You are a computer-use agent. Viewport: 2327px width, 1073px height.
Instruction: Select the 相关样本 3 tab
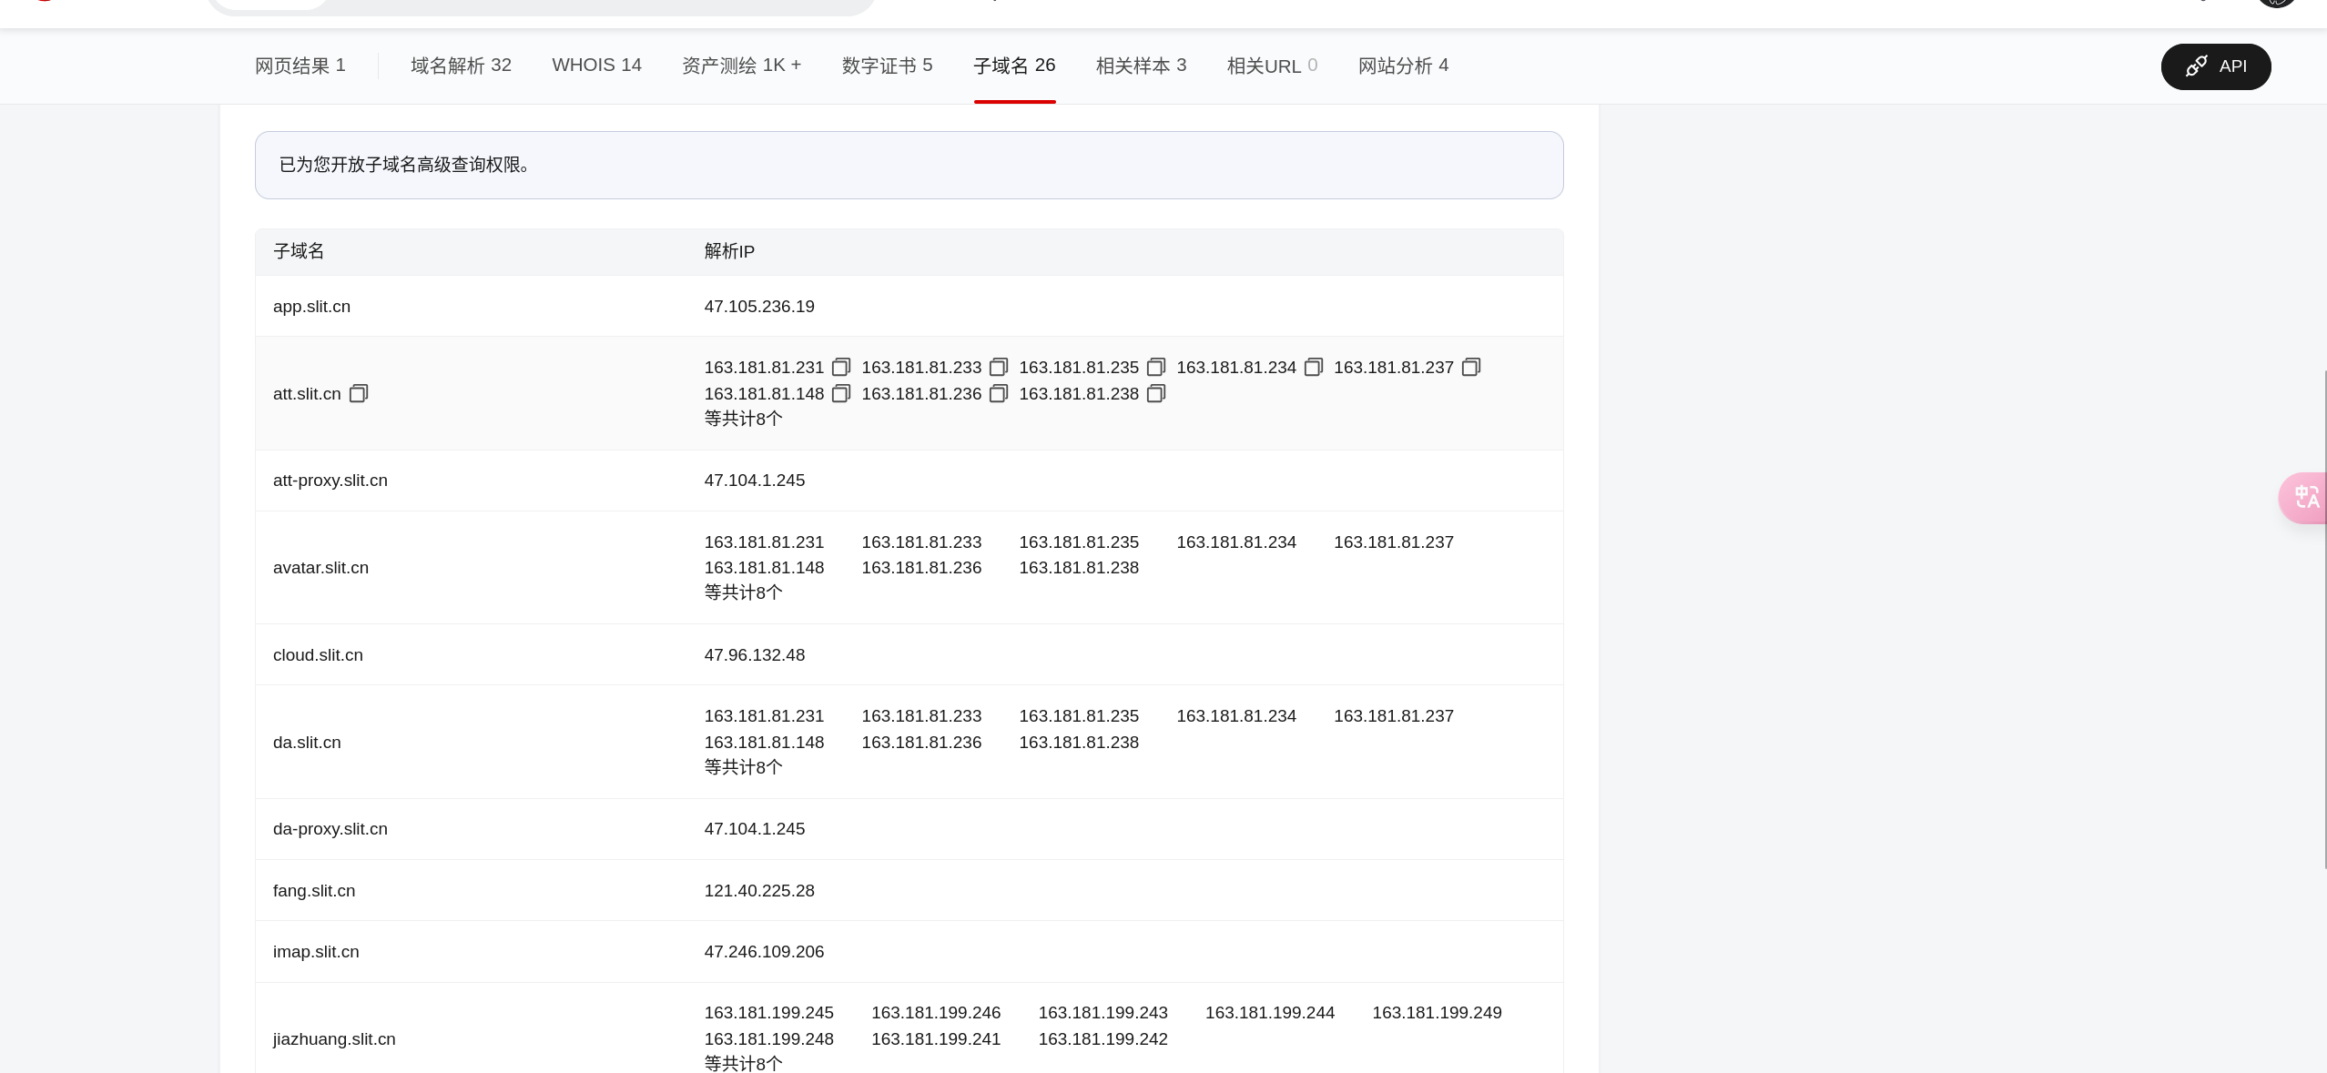click(1141, 66)
